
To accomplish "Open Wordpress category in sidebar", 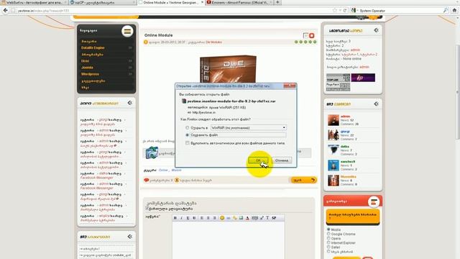I will point(90,74).
